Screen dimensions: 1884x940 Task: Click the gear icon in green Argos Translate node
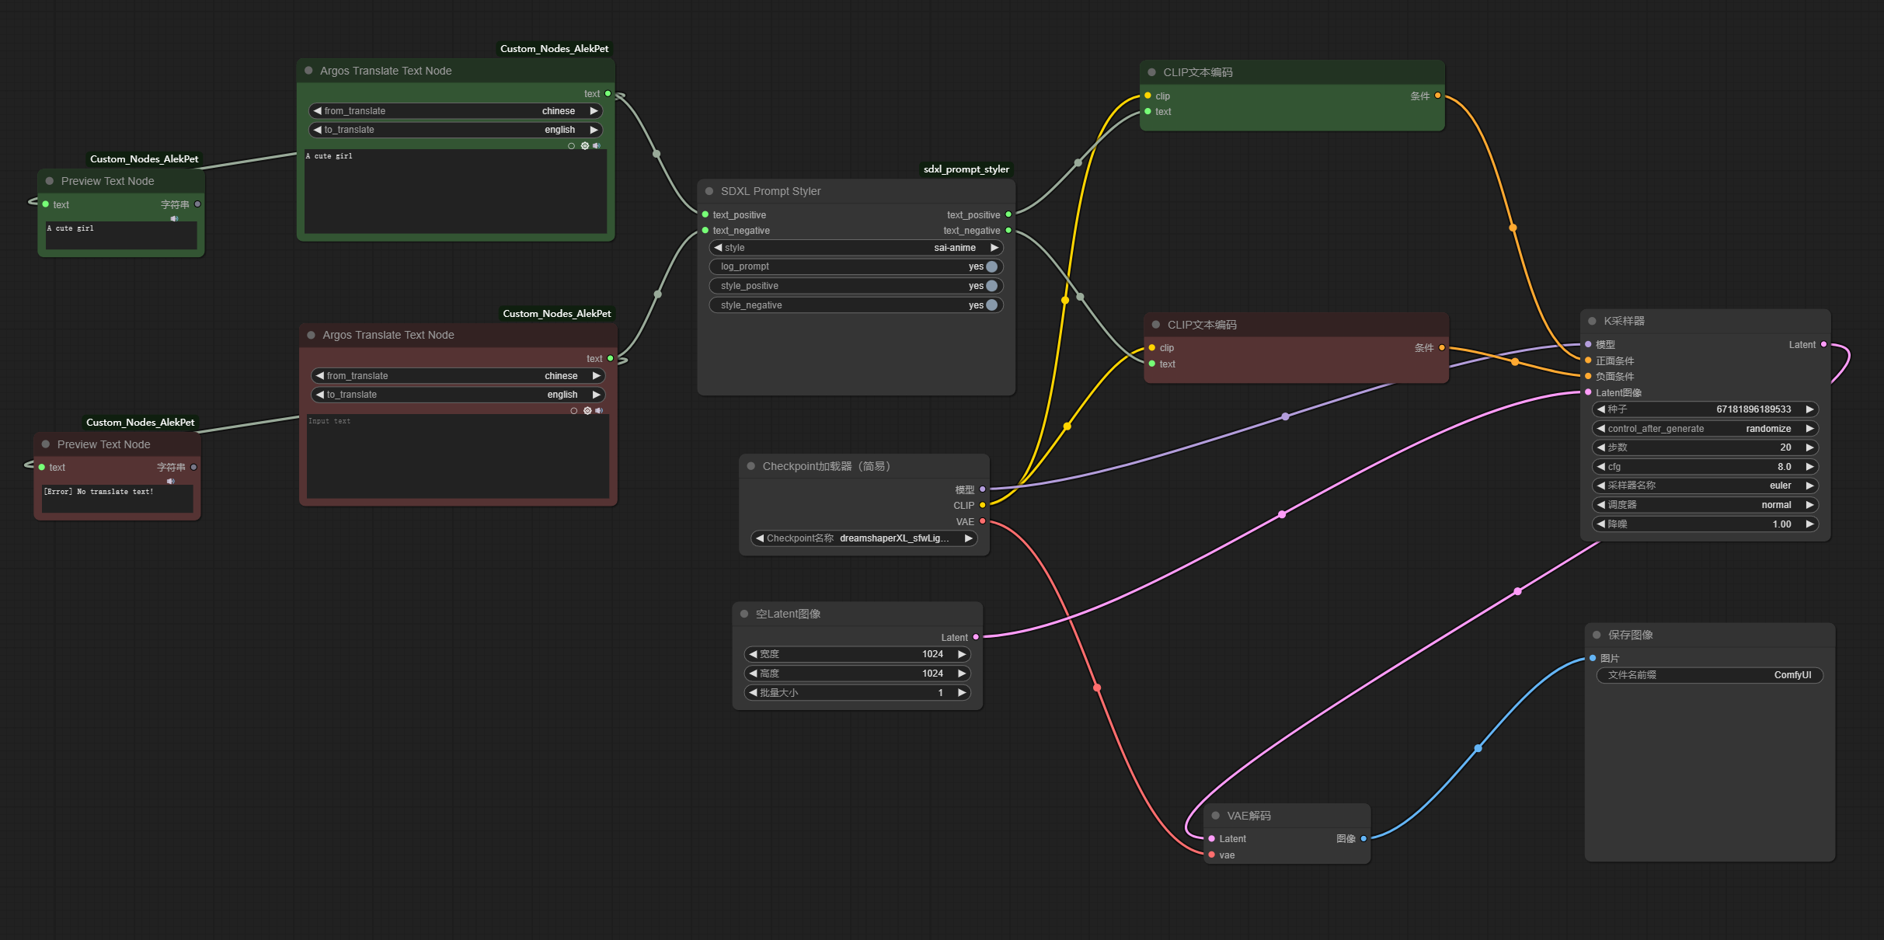tap(585, 146)
